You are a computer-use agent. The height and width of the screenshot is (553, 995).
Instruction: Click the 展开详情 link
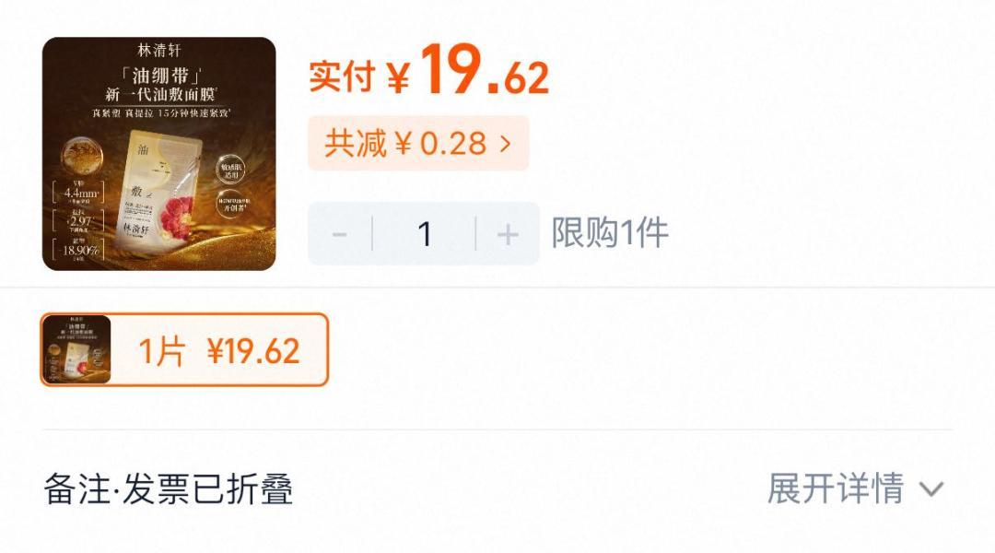835,488
